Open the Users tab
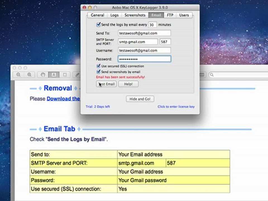This screenshot has height=201, width=268. click(184, 15)
